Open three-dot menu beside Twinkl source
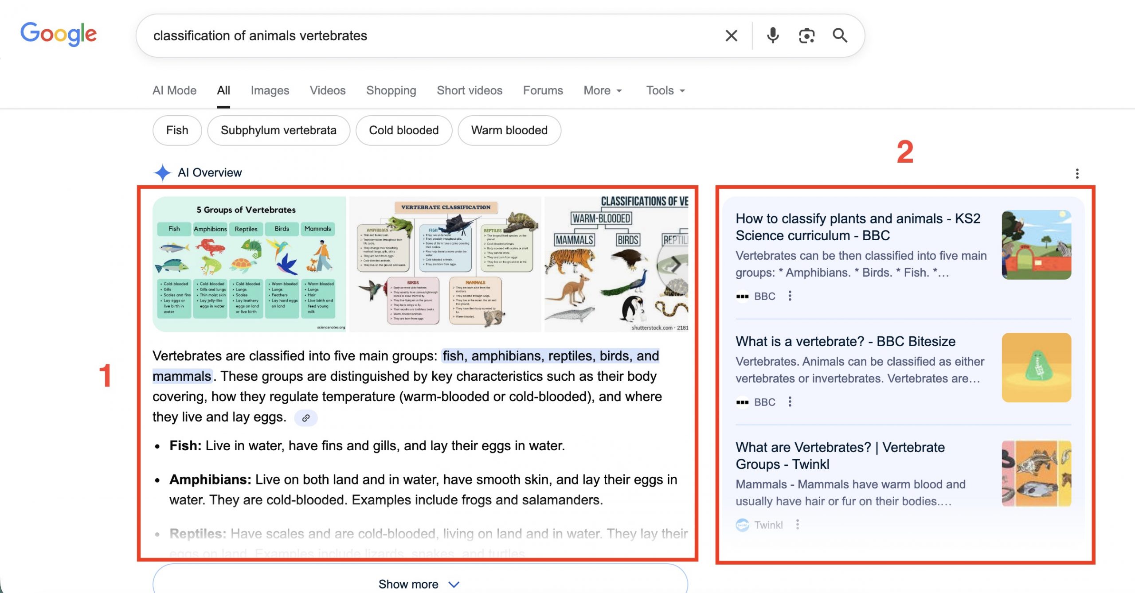This screenshot has width=1135, height=593. (x=797, y=525)
